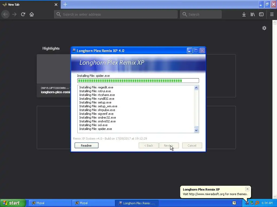Screen dimensions: 277x207
Task: Reload the page with the refresh icon
Action: (x=23, y=14)
